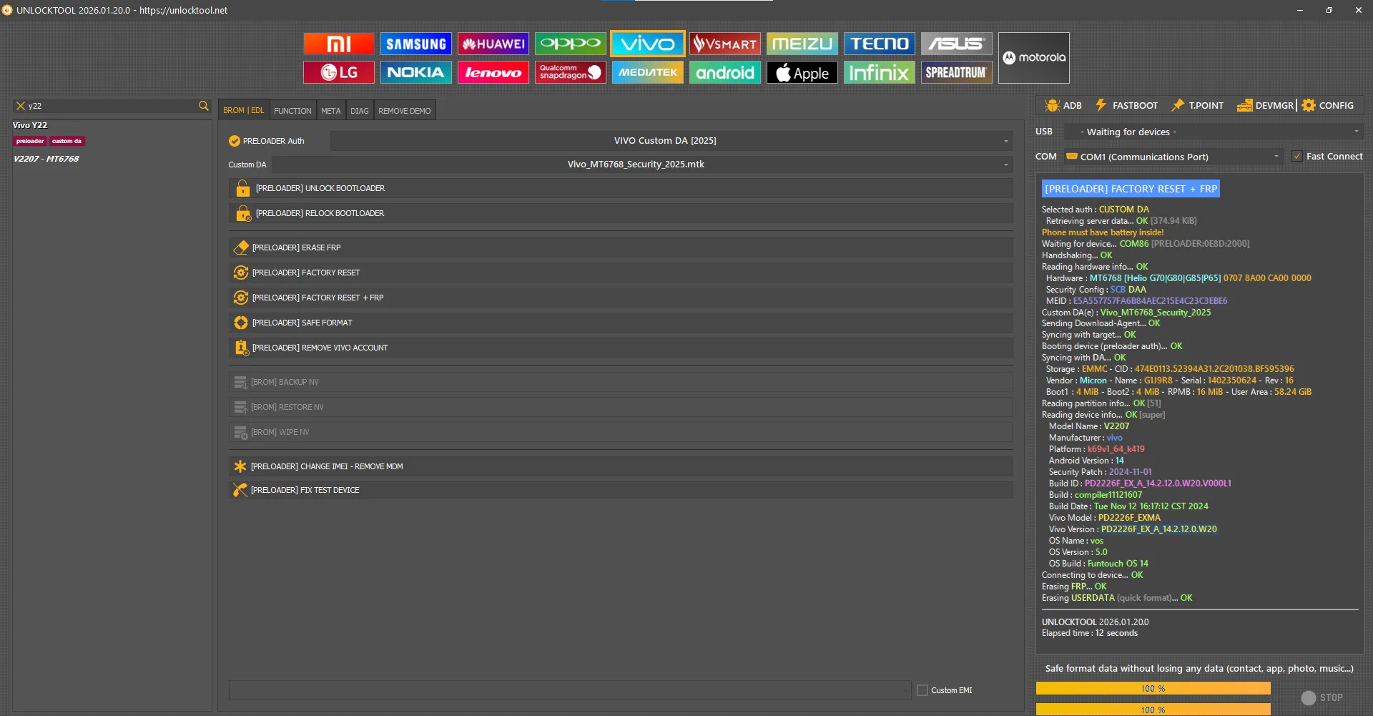Select the Apple brand logo
This screenshot has height=716, width=1373.
pyautogui.click(x=802, y=72)
